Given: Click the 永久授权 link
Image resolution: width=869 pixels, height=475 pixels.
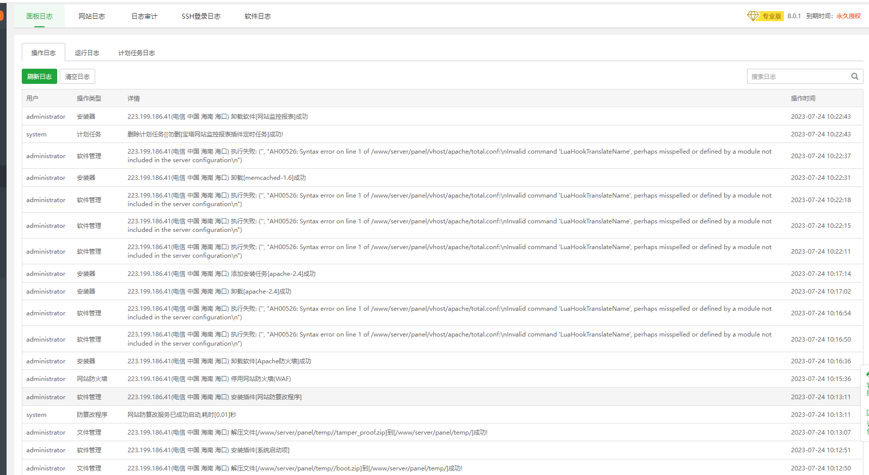Looking at the screenshot, I should [848, 16].
